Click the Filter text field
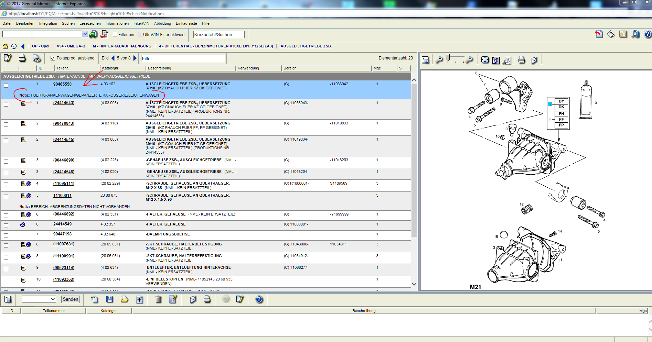Viewport: 652px width, 342px height. (183, 58)
